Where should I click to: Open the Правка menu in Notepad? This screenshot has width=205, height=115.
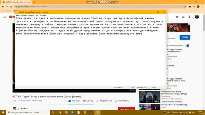(24, 15)
